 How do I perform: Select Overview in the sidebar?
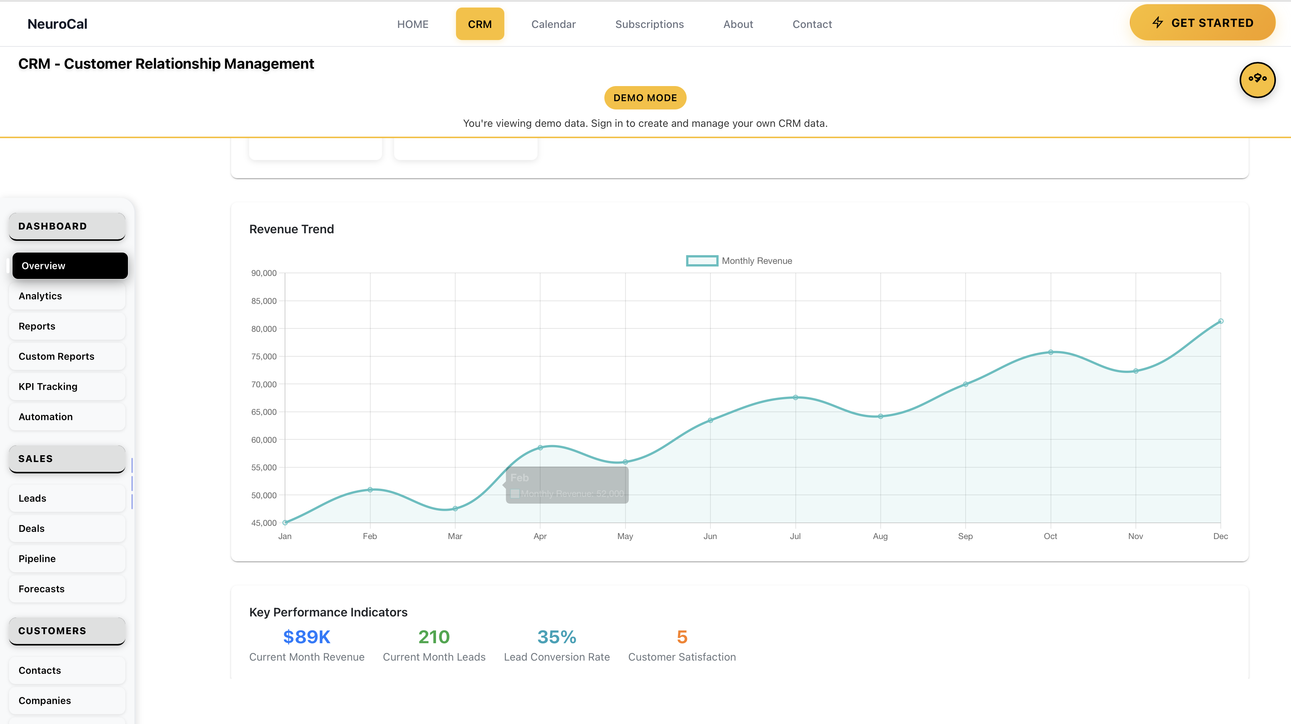pos(70,265)
